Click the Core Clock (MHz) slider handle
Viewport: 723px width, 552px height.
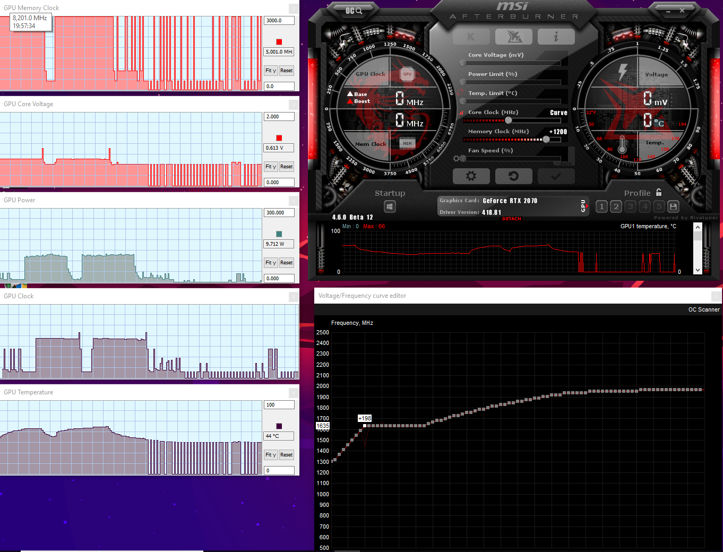click(508, 120)
